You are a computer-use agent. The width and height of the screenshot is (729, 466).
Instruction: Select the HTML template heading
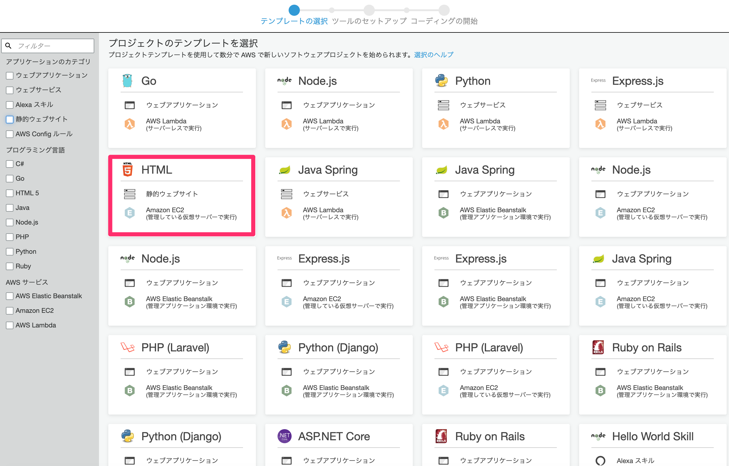point(157,170)
